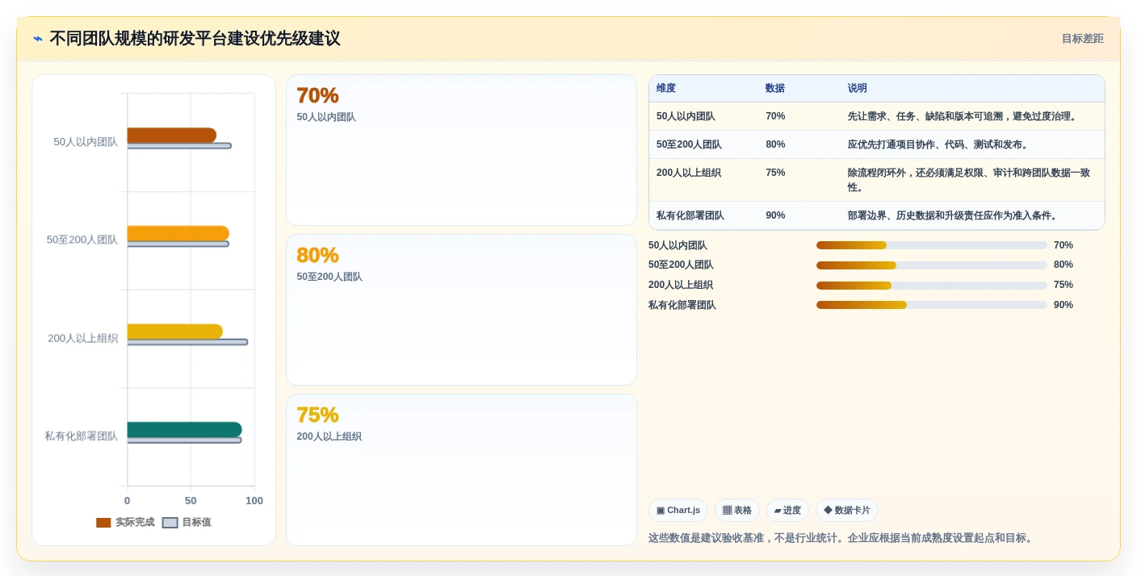Open the 75% data card

pyautogui.click(x=461, y=470)
